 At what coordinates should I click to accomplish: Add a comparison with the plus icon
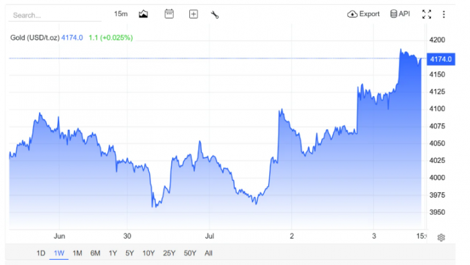click(193, 14)
